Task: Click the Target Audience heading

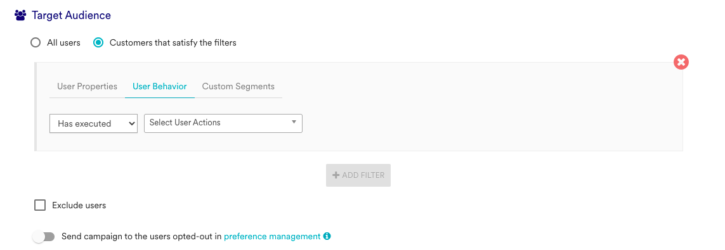Action: tap(71, 15)
